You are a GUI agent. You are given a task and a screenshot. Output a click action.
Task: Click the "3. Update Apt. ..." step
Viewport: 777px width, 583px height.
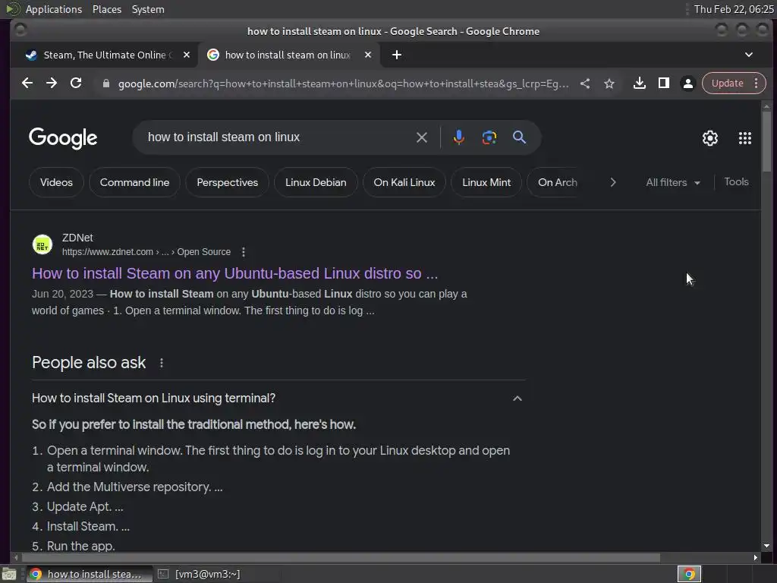pyautogui.click(x=78, y=506)
